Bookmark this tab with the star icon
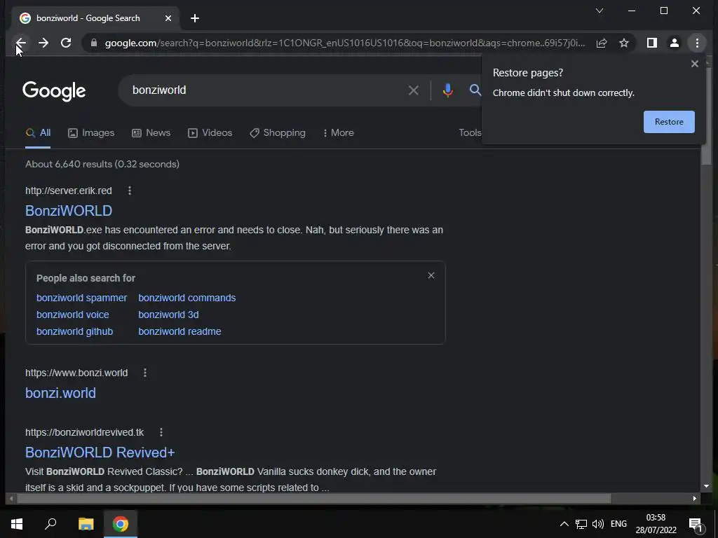 tap(623, 43)
